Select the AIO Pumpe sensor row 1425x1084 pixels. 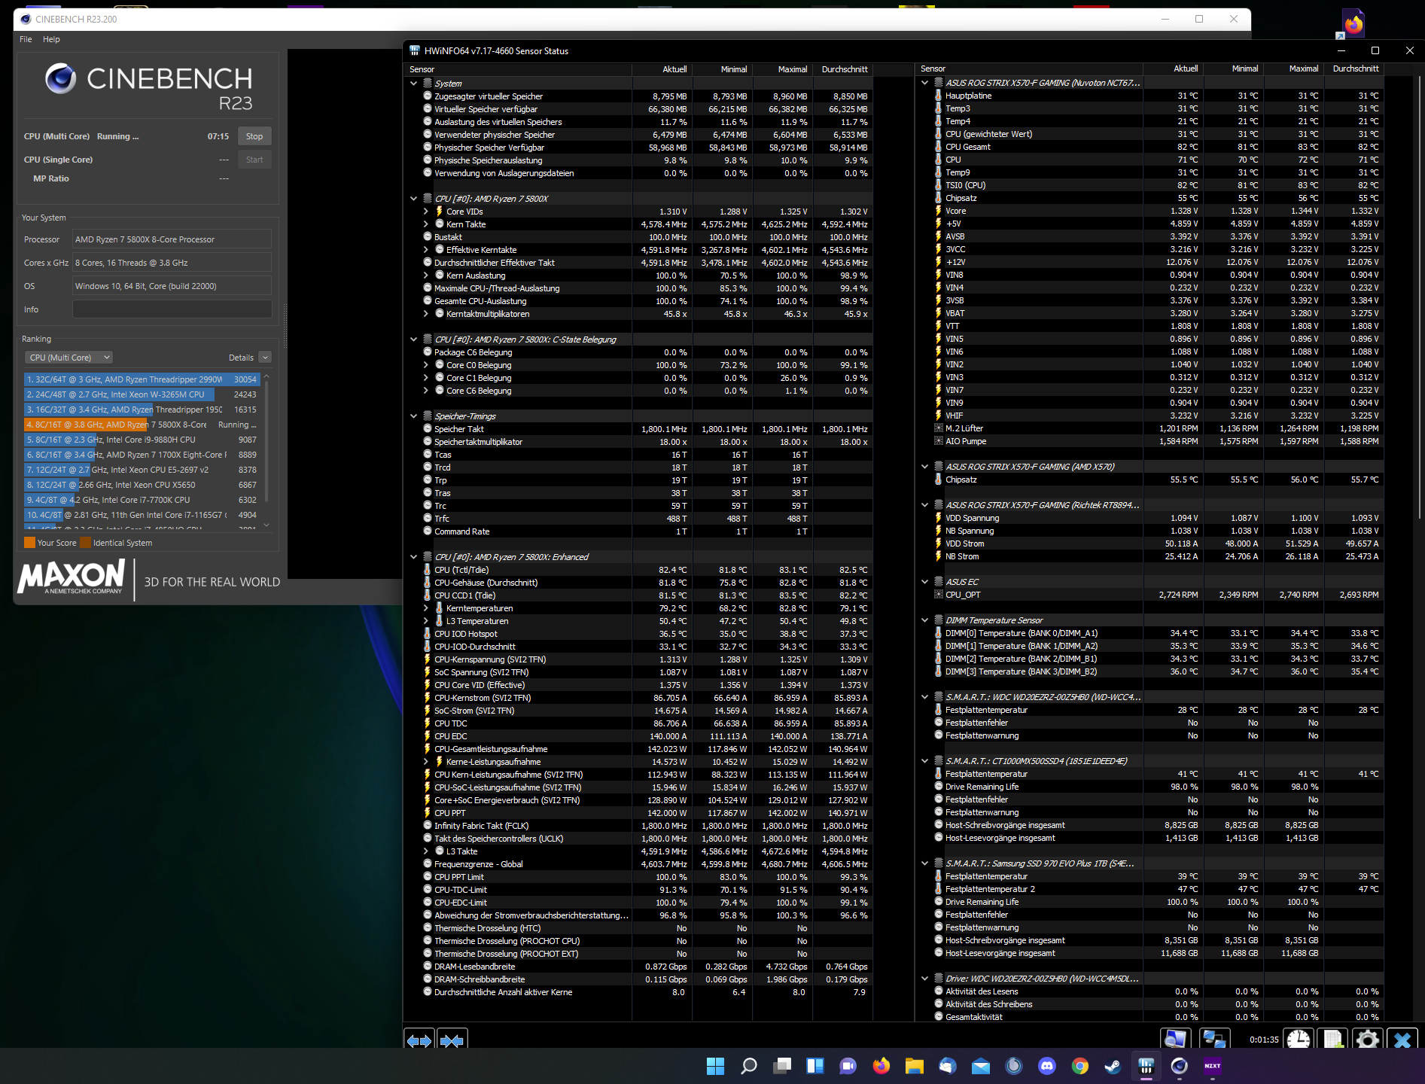1159,441
